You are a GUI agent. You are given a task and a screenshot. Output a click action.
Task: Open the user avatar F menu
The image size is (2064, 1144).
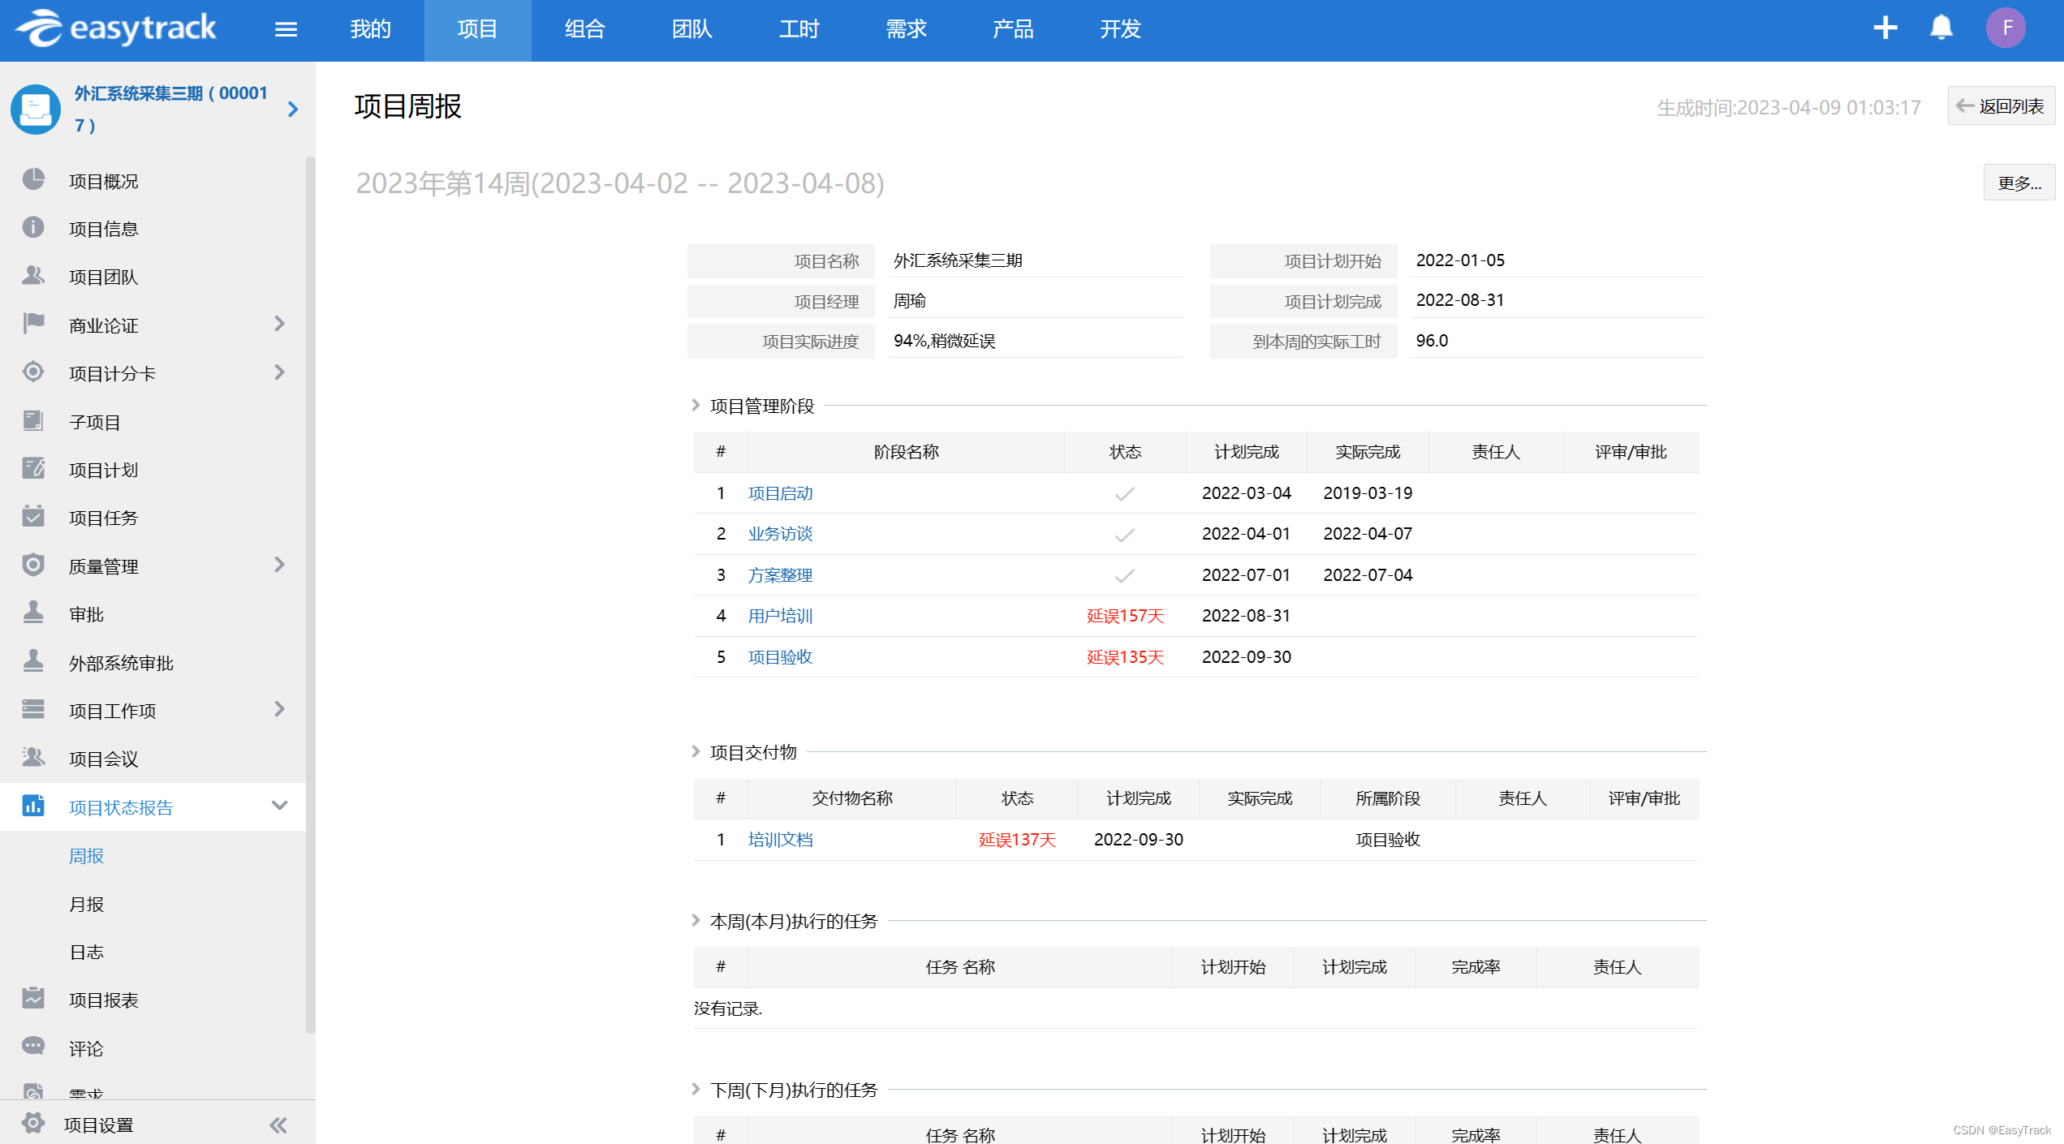[x=2006, y=28]
